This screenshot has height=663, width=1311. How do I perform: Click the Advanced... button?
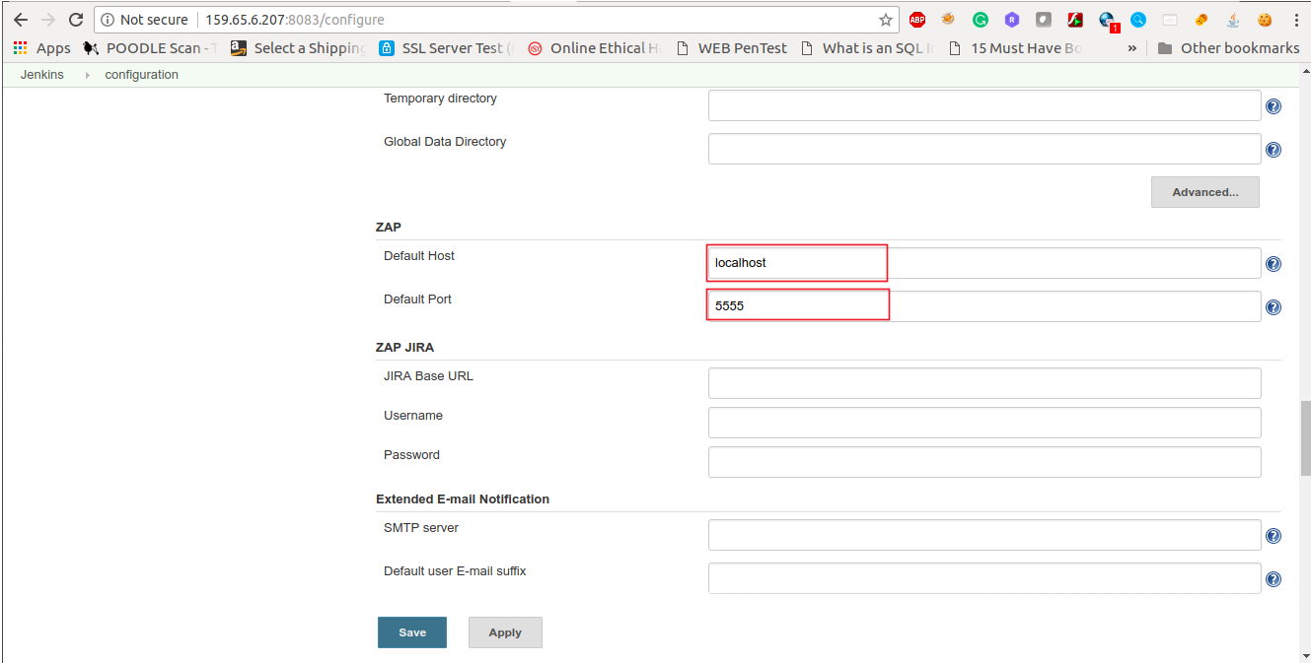(x=1204, y=191)
